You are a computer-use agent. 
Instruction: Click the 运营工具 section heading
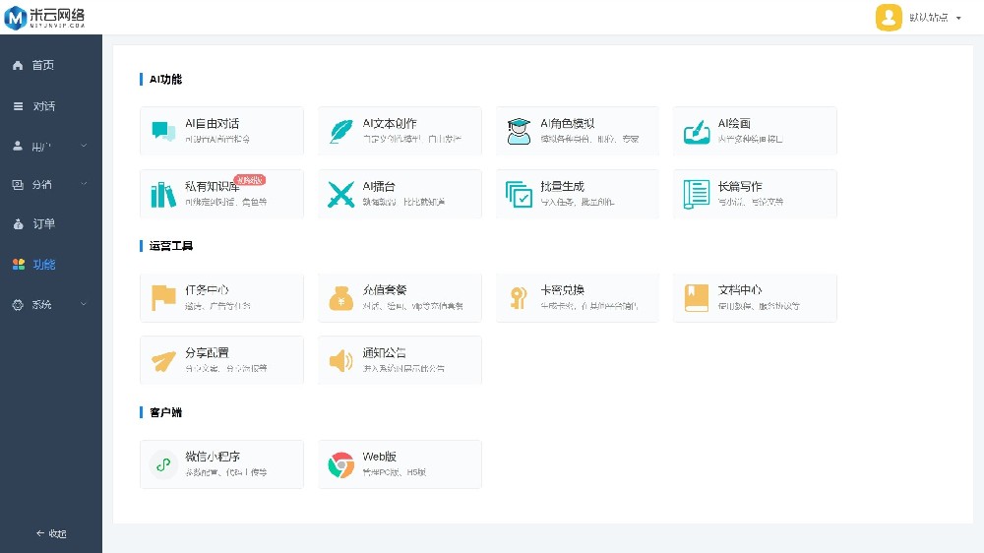(x=170, y=245)
